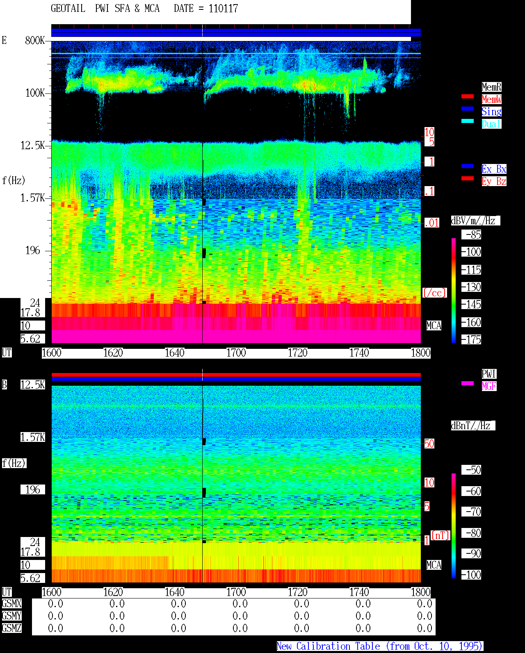Click the blue mode status bar above E spectrogram
This screenshot has height=653, width=525.
(236, 32)
